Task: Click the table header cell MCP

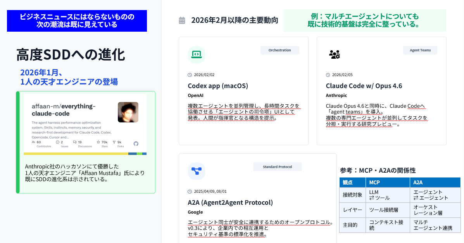Action: (388, 183)
